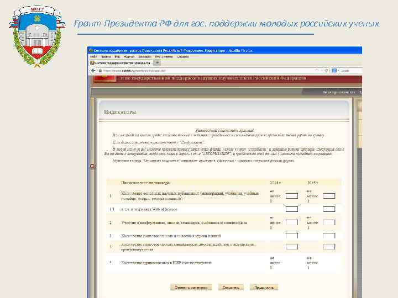Reload the page with the refresh icon
Screen dimensions: 398x298
pyautogui.click(x=327, y=71)
